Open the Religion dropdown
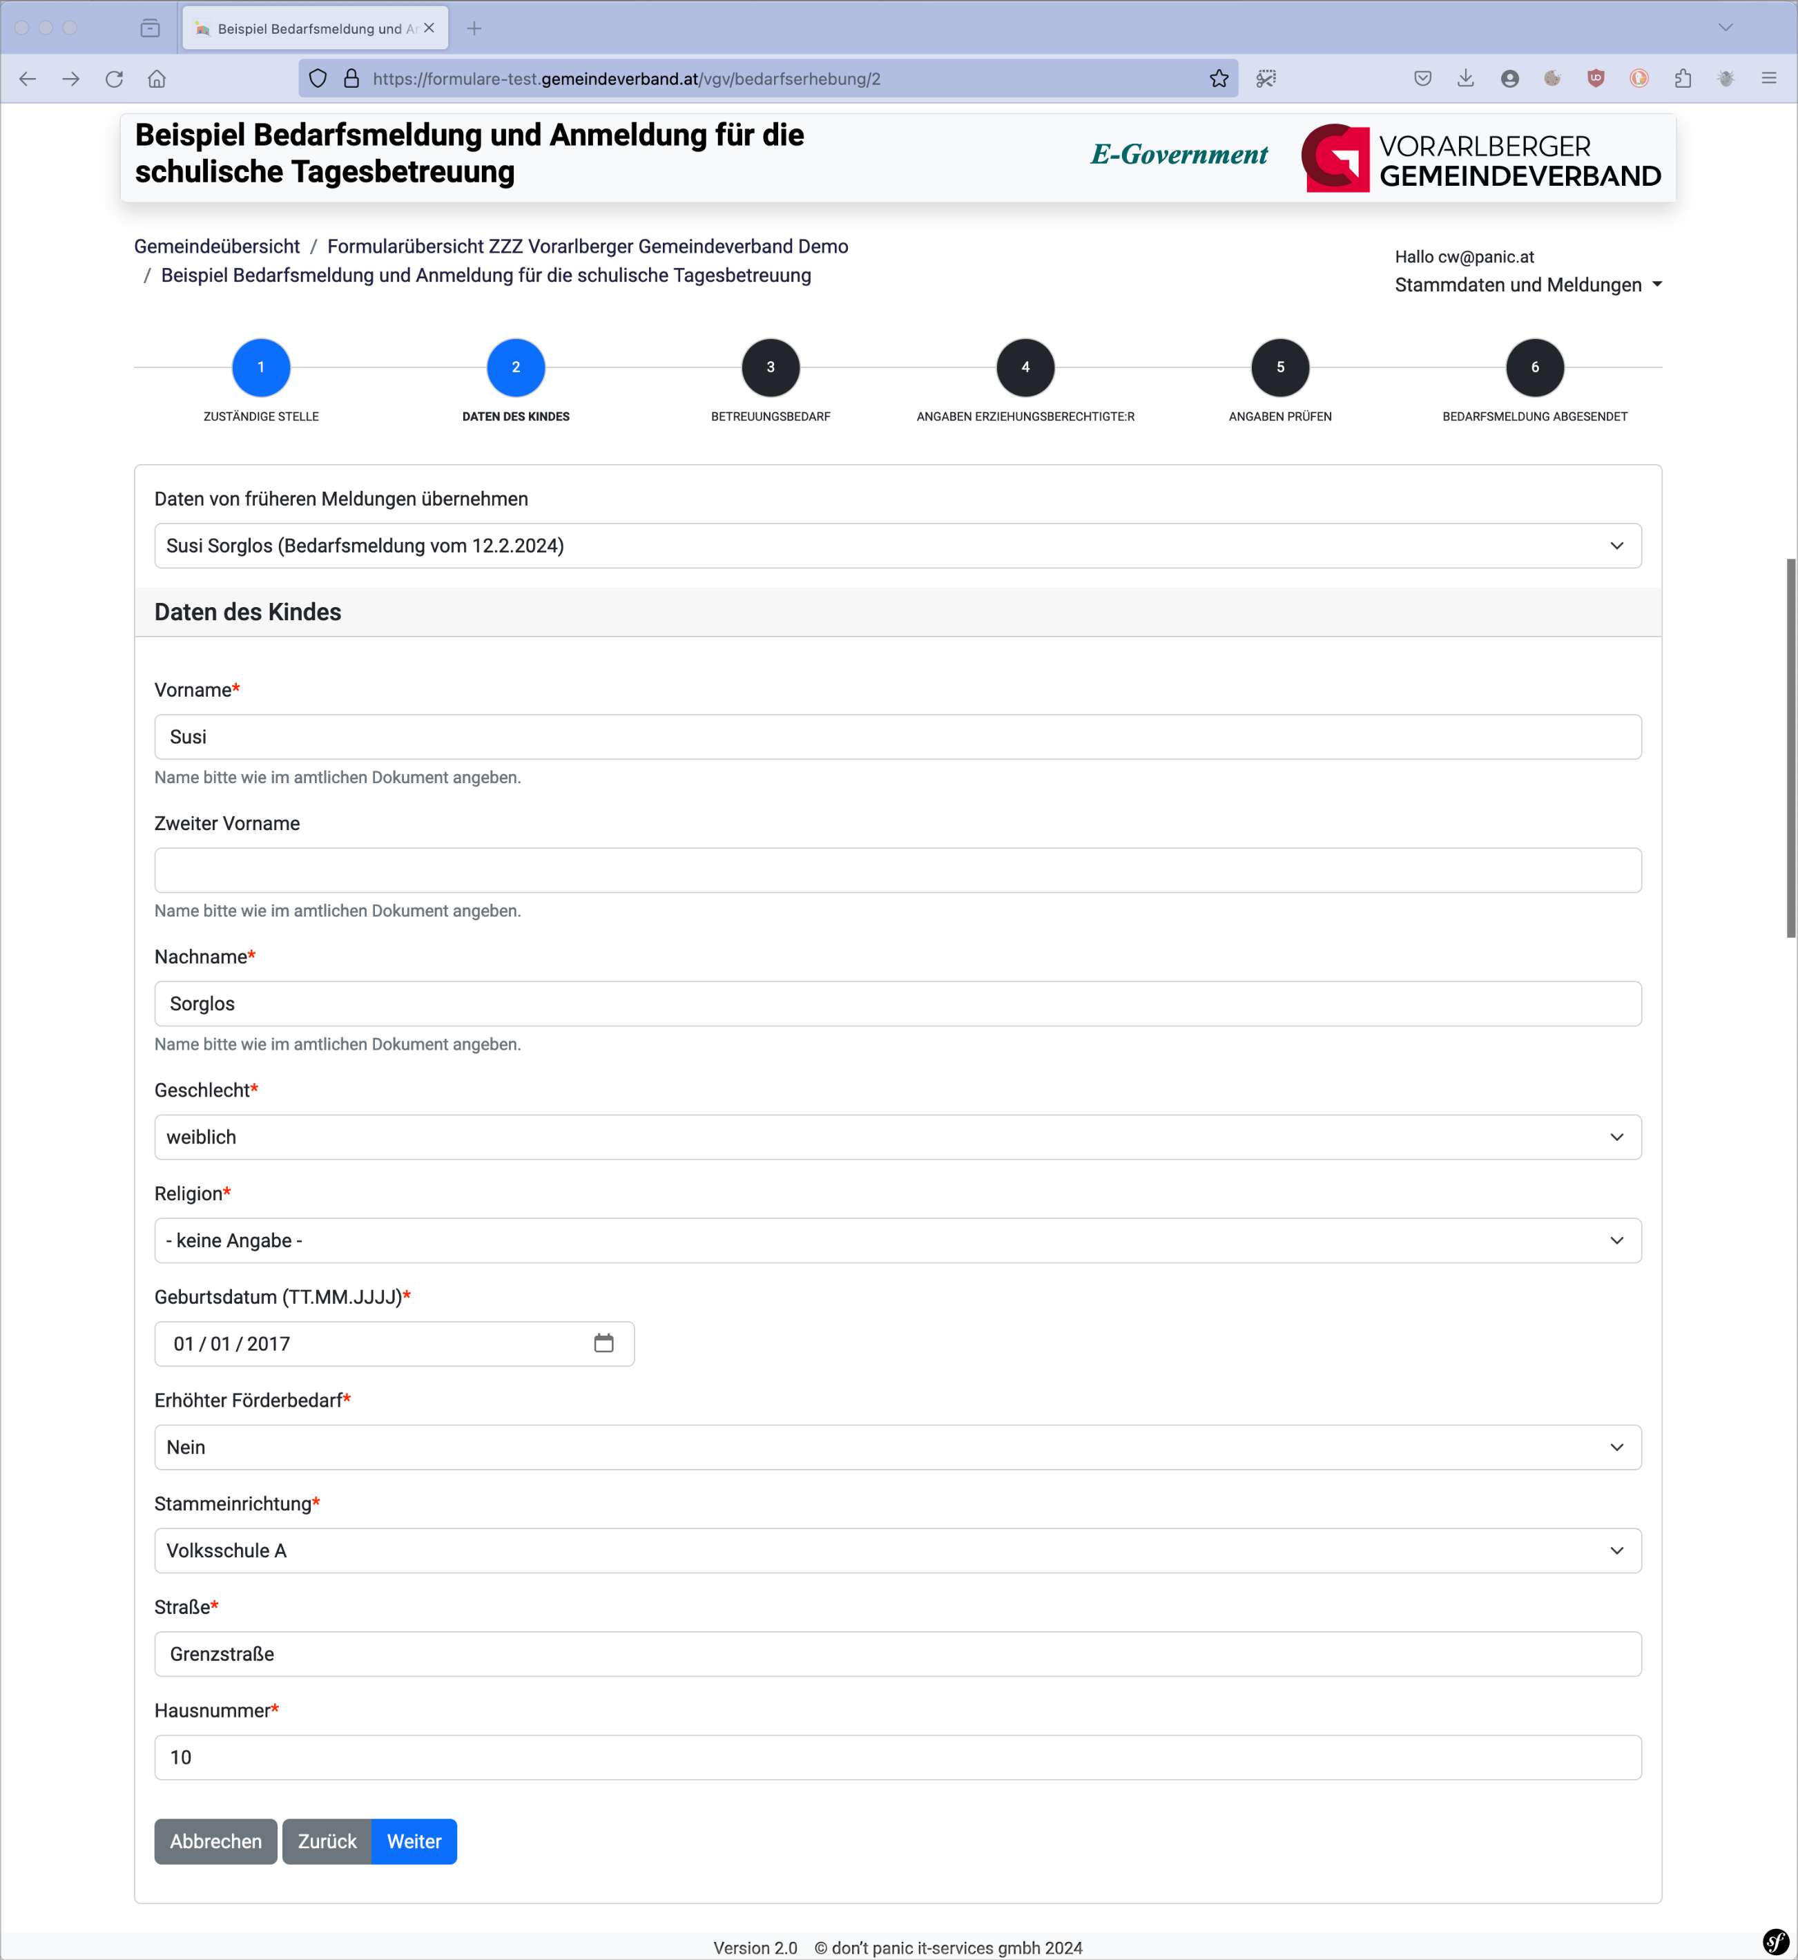 tap(897, 1240)
